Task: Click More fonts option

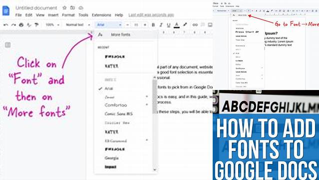Action: point(120,34)
